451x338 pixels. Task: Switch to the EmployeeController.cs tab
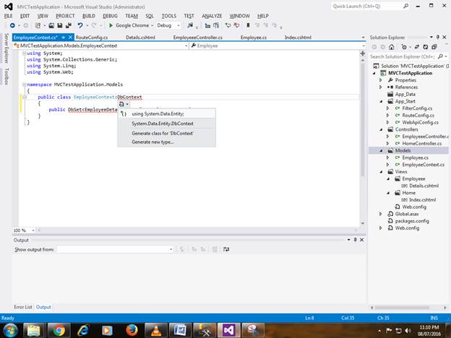[197, 37]
